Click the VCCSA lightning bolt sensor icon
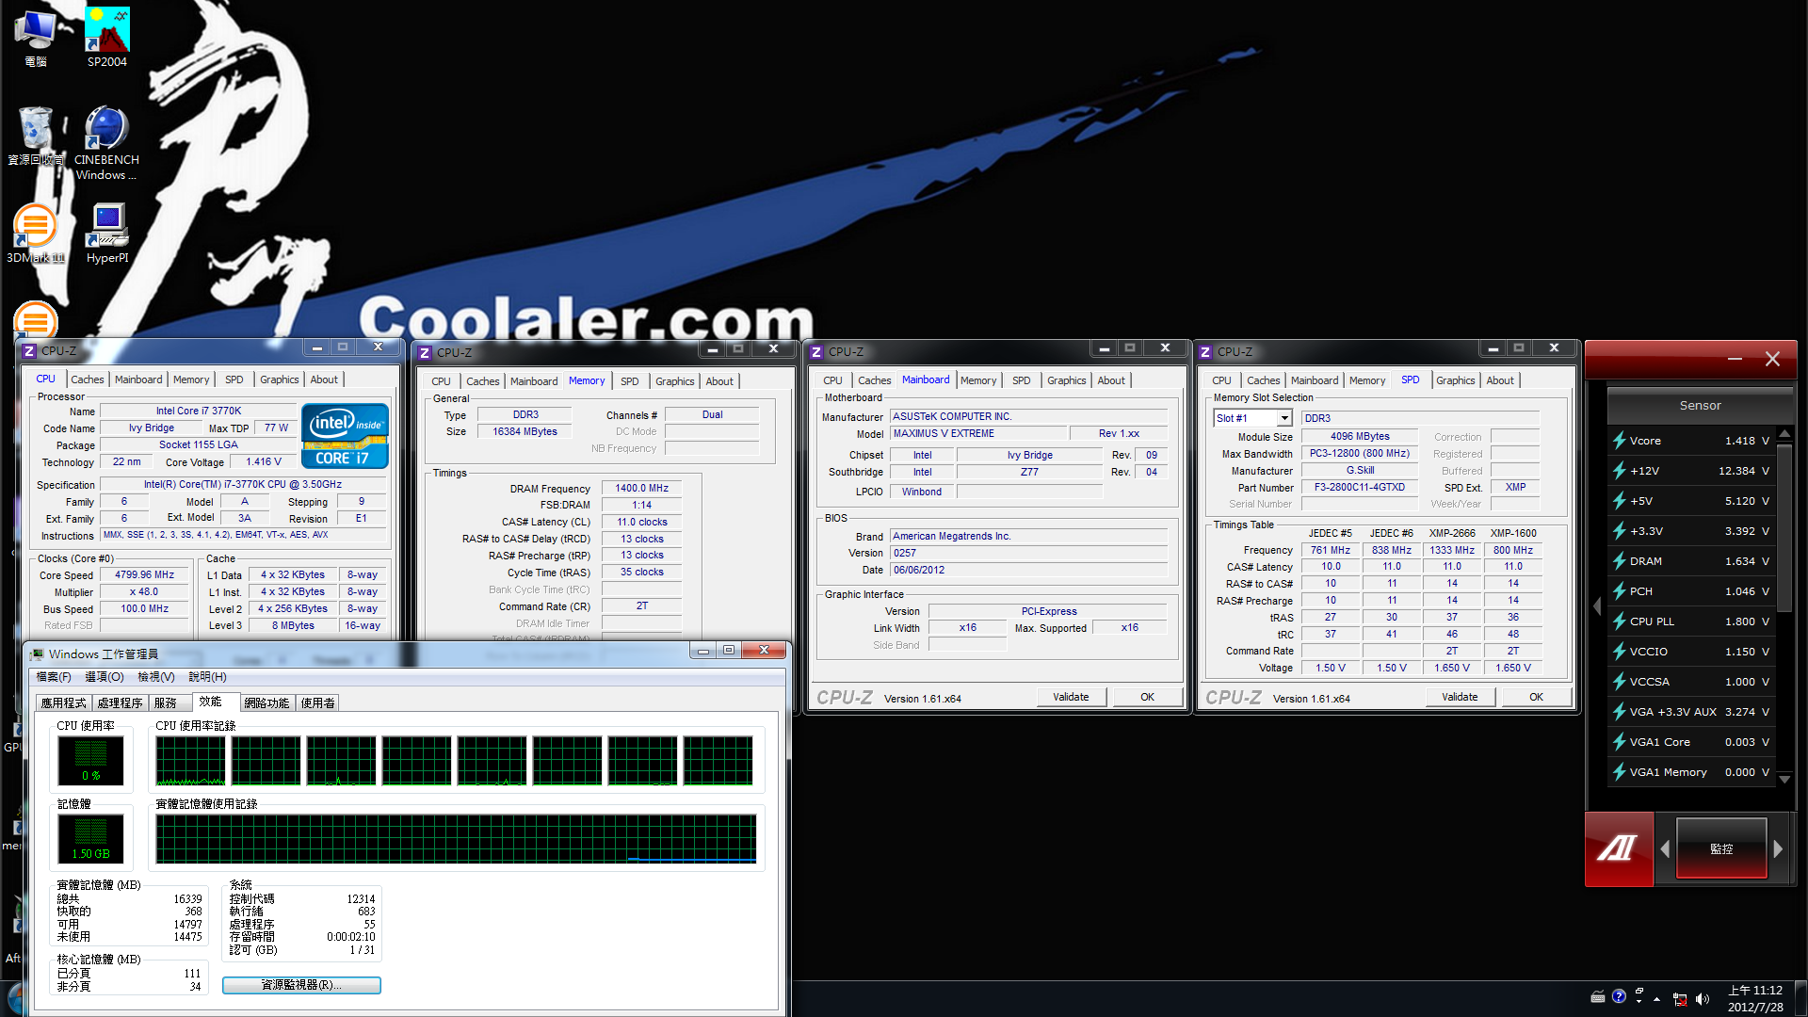The height and width of the screenshot is (1017, 1808). tap(1620, 682)
